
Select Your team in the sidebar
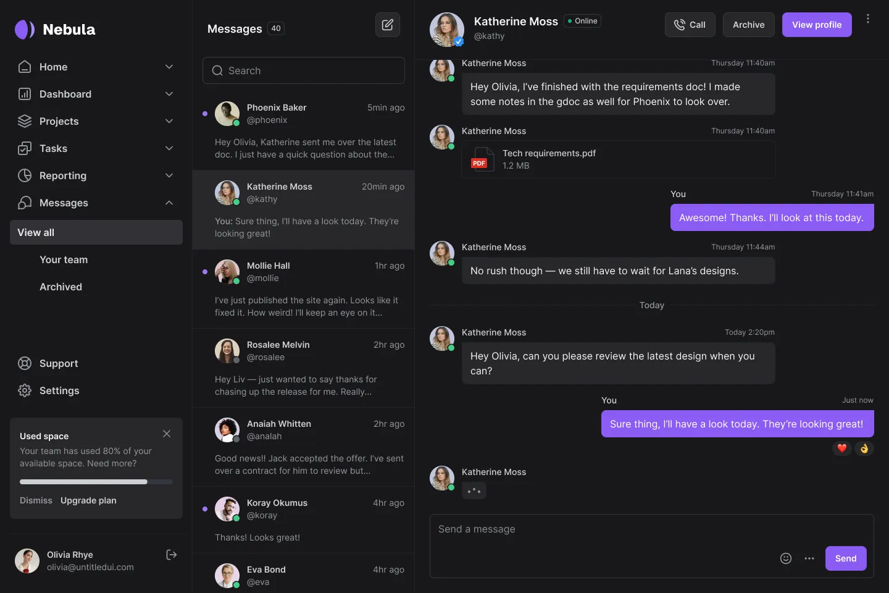(64, 259)
